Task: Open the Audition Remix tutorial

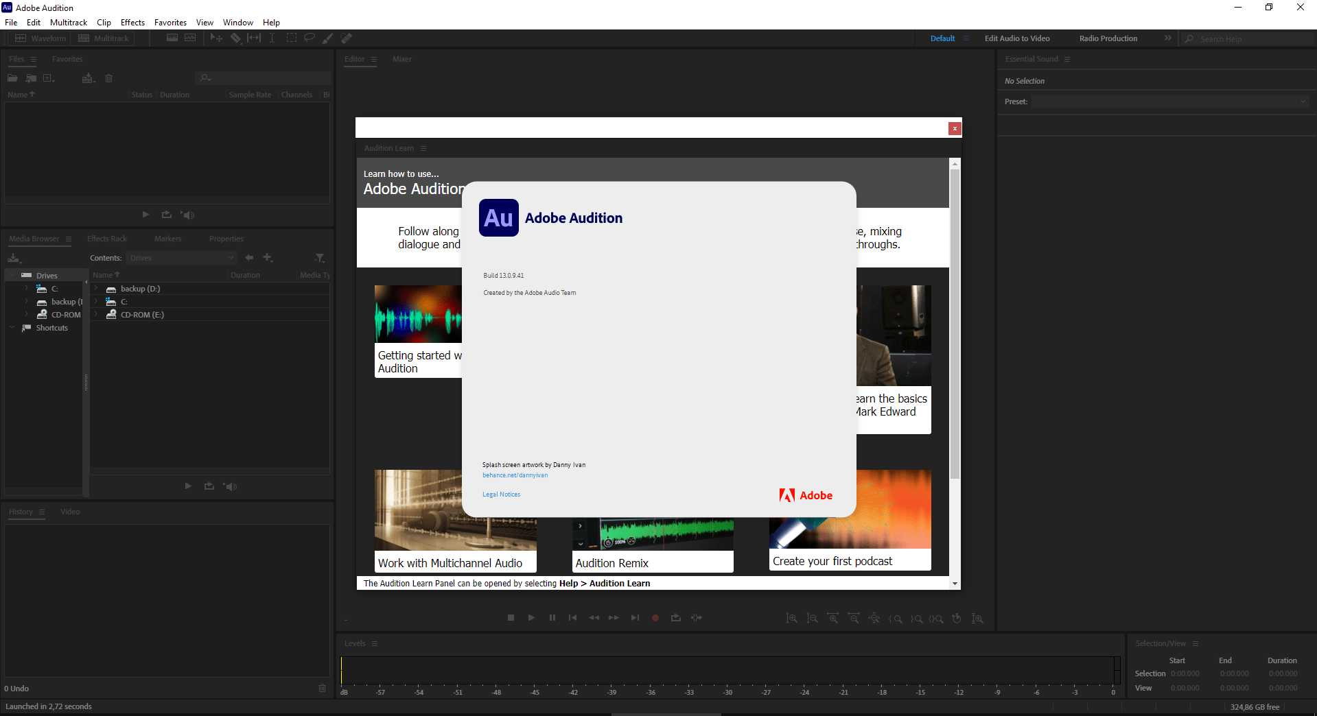Action: tap(653, 545)
